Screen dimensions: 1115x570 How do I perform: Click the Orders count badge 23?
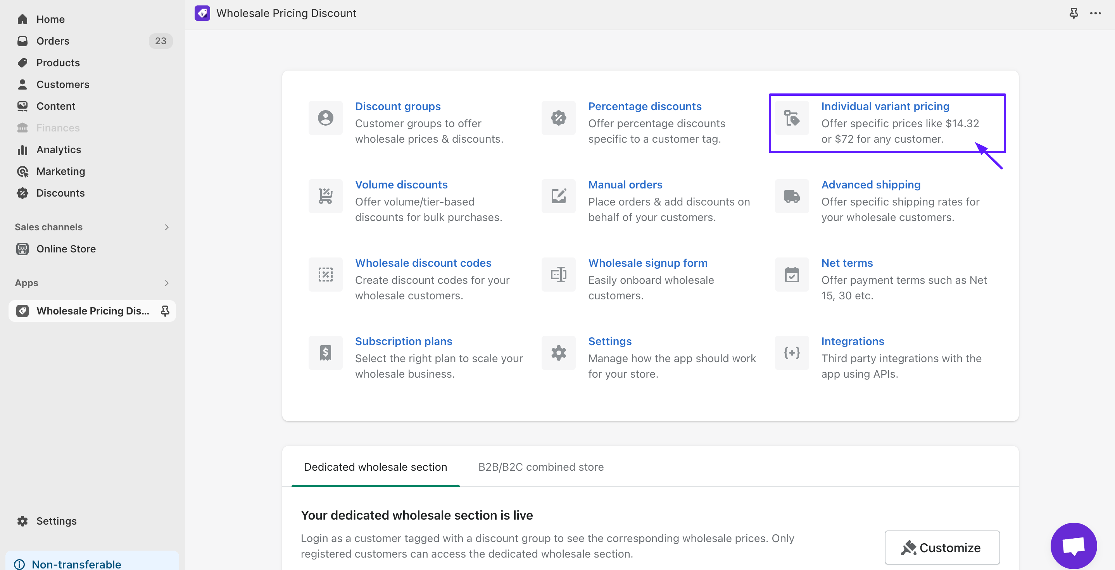[161, 41]
